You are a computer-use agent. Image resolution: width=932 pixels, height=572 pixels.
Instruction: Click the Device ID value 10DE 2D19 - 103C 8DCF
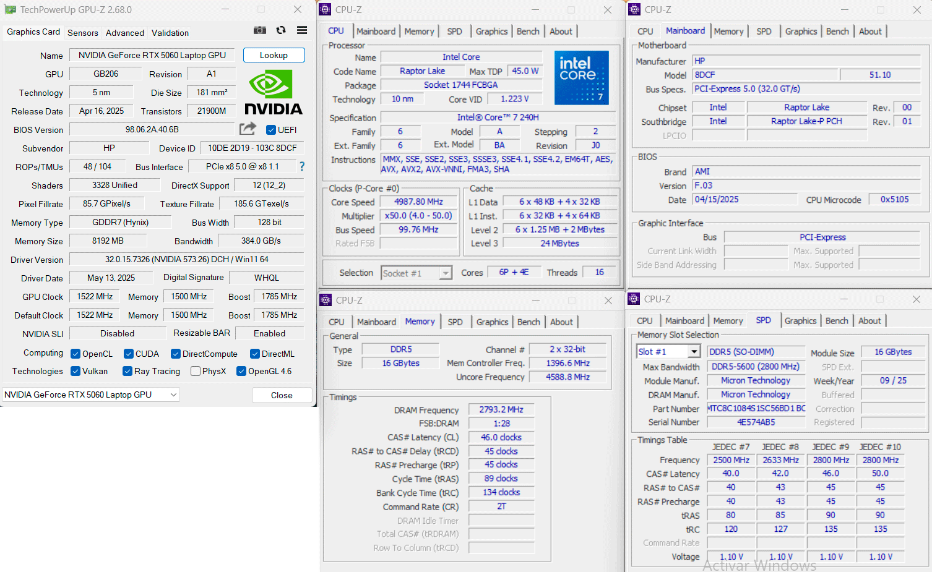(252, 148)
